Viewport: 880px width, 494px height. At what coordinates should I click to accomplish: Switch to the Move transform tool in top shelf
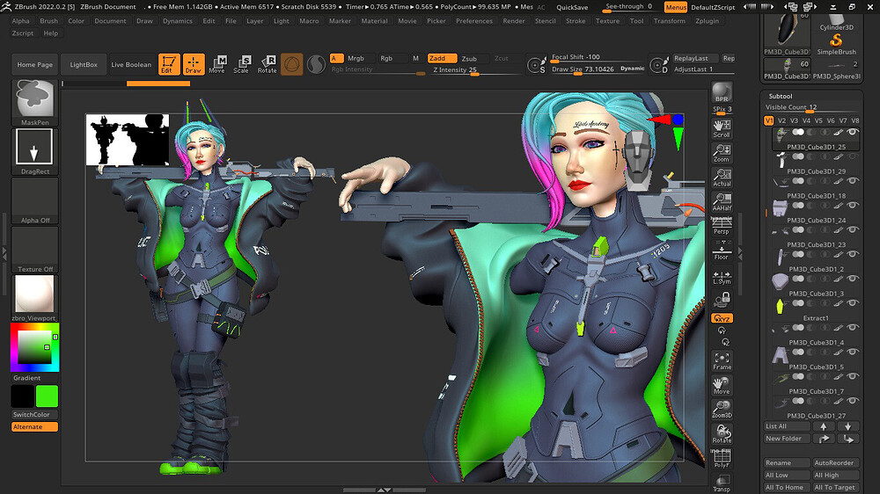point(217,64)
